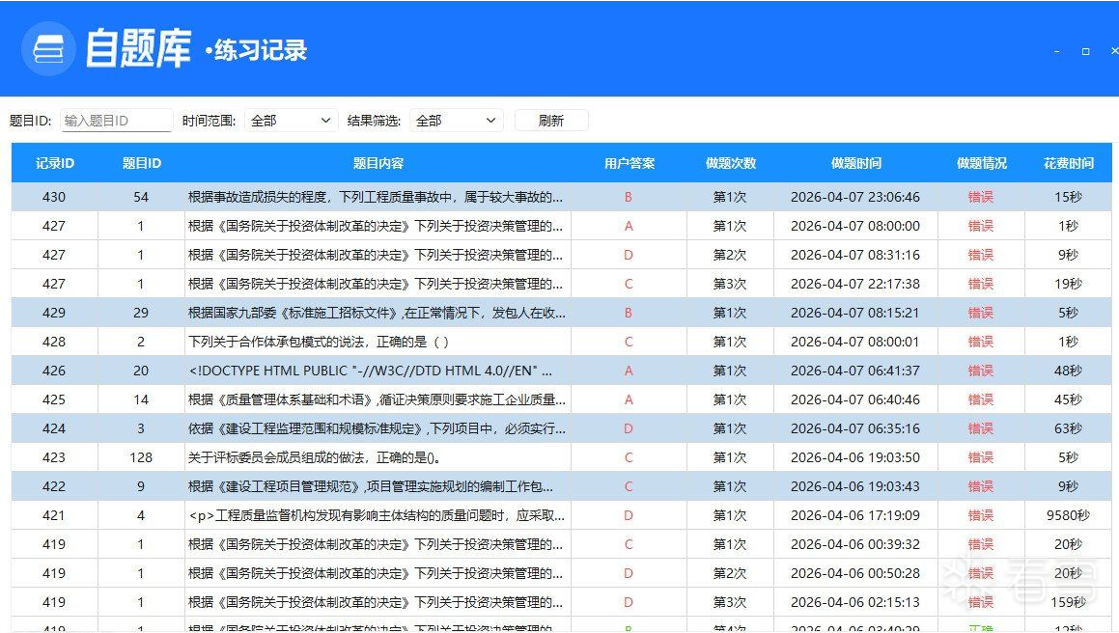Image resolution: width=1119 pixels, height=633 pixels.
Task: Click the 15秒 time spent cell
Action: (1069, 197)
